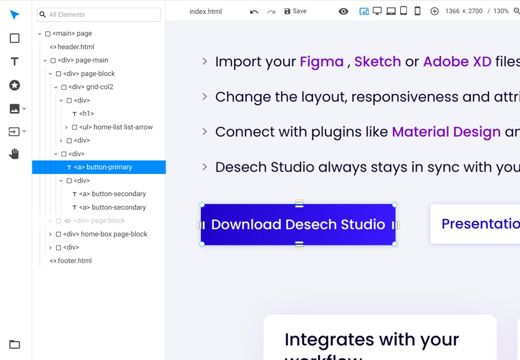
Task: Select footer.html in element tree
Action: tap(74, 261)
